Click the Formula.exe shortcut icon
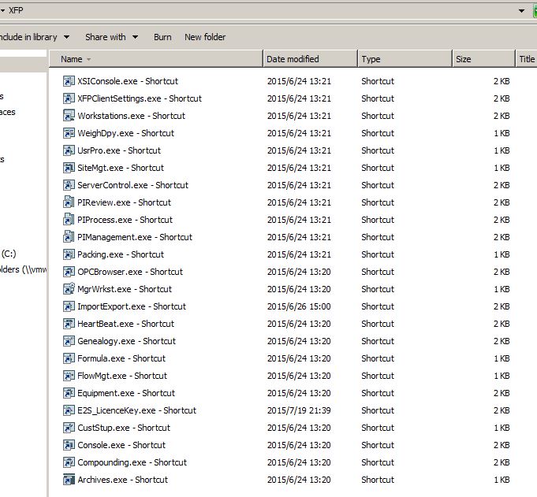Viewport: 537px width, 497px height. coord(69,358)
